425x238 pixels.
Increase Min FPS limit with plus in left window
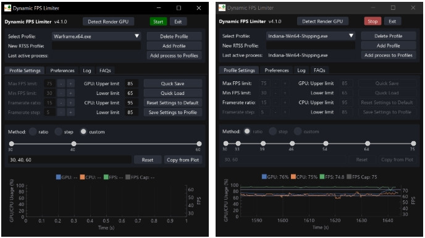[71, 93]
